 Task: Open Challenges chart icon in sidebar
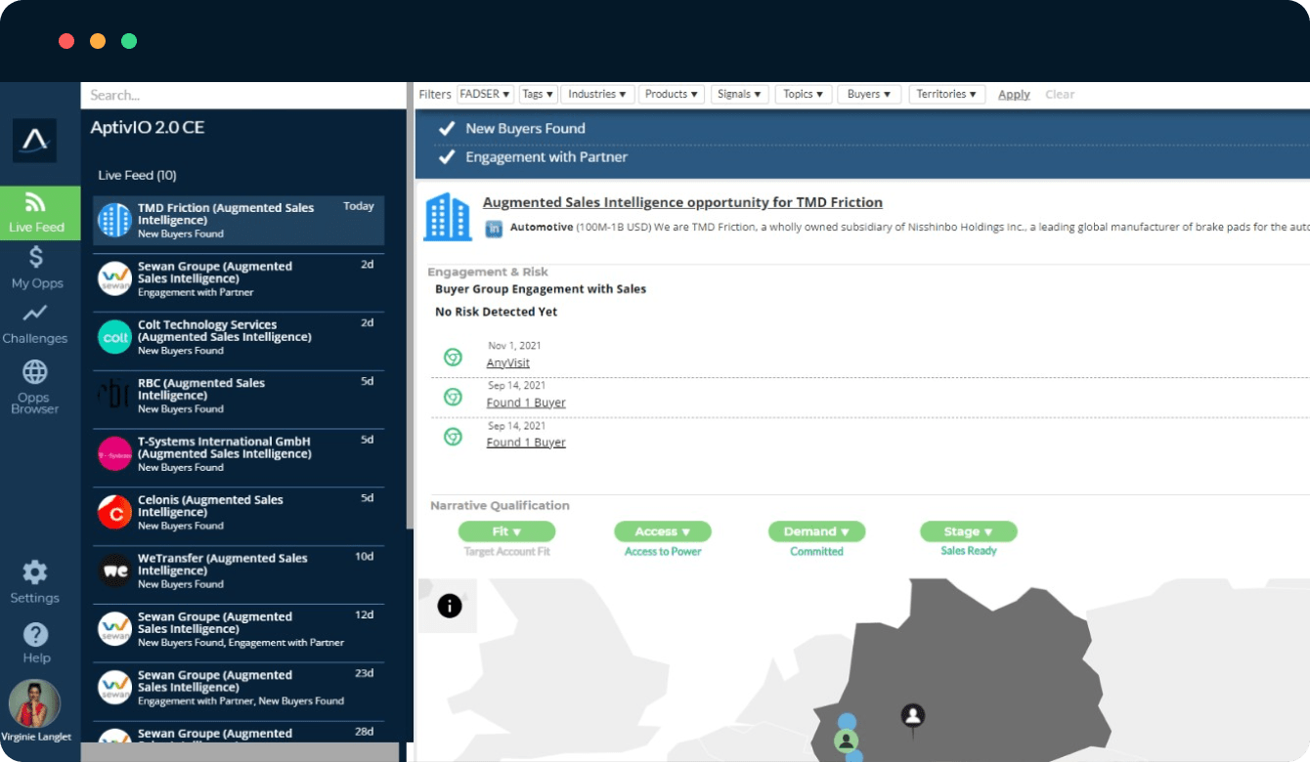(x=36, y=314)
